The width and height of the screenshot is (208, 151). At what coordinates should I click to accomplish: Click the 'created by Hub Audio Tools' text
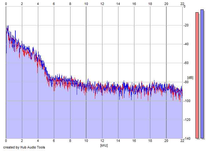[x=24, y=147]
